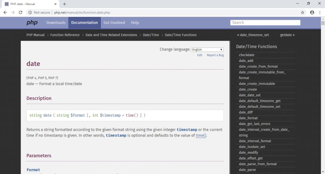325x174 pixels.
Task: Bookmark this page with the star icon
Action: point(302,12)
